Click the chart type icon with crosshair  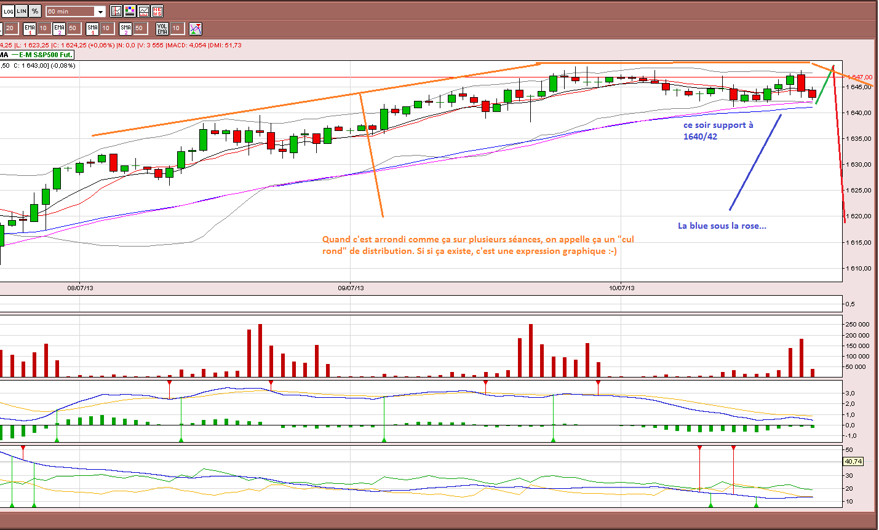[x=116, y=11]
